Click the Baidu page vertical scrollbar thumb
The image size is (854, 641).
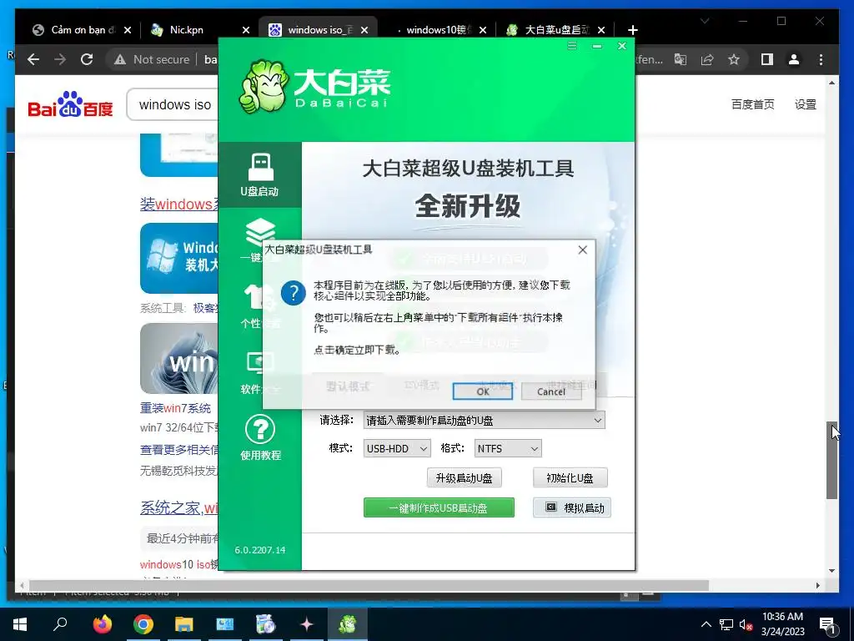[831, 461]
